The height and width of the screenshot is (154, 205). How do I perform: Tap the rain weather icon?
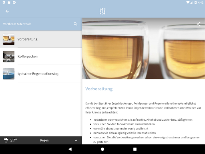pyautogui.click(x=6, y=140)
